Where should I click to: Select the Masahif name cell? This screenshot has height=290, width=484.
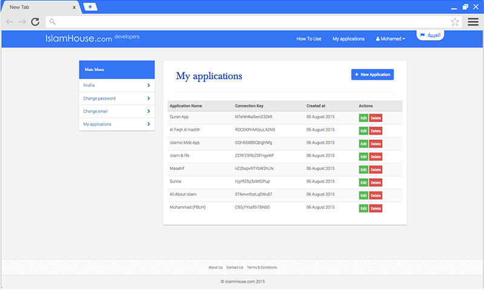point(177,169)
